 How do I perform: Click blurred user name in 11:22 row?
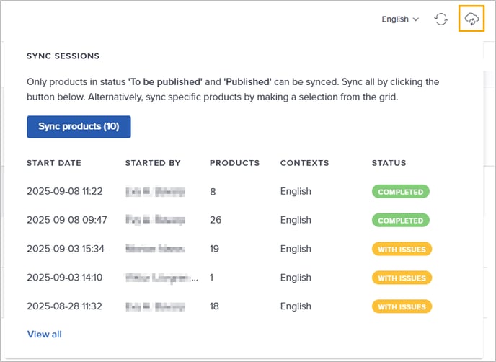tap(155, 192)
